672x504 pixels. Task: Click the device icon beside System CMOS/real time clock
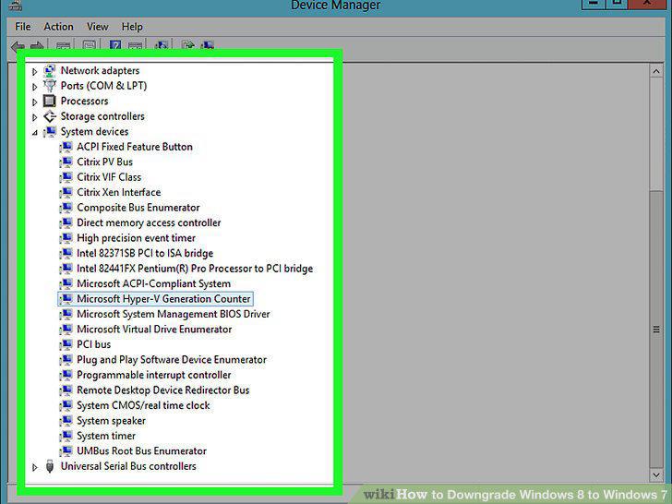pyautogui.click(x=66, y=405)
